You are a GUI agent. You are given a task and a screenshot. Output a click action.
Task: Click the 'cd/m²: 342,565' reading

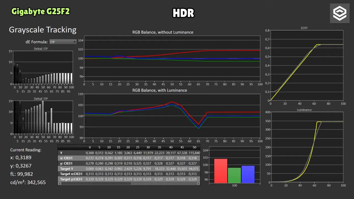28,182
